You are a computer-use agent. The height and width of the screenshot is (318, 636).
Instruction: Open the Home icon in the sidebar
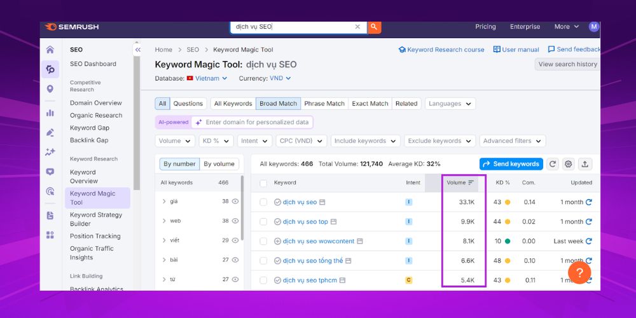[50, 50]
